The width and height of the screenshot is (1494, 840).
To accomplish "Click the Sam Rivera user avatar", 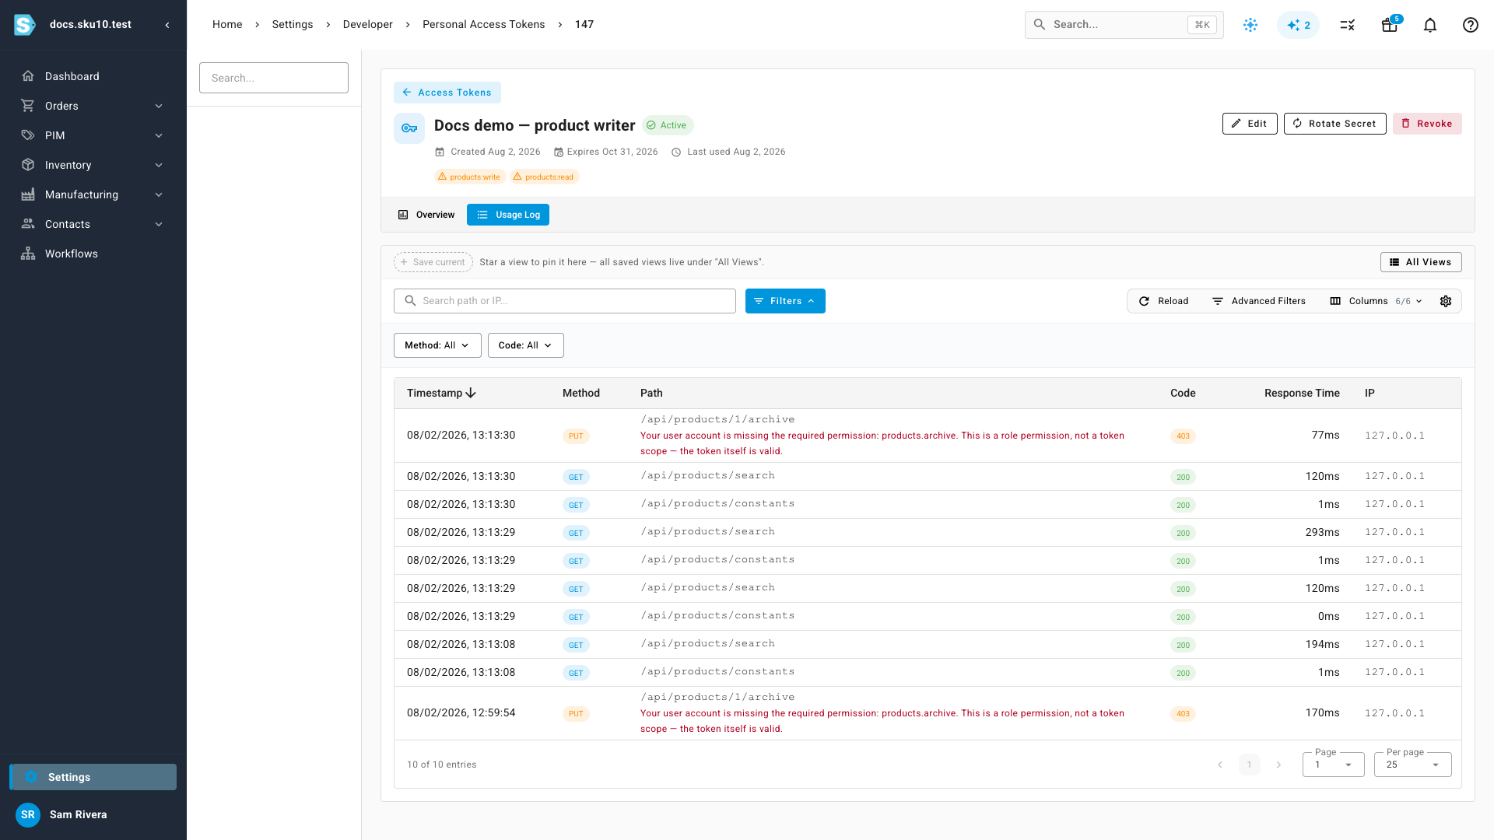I will pos(28,814).
